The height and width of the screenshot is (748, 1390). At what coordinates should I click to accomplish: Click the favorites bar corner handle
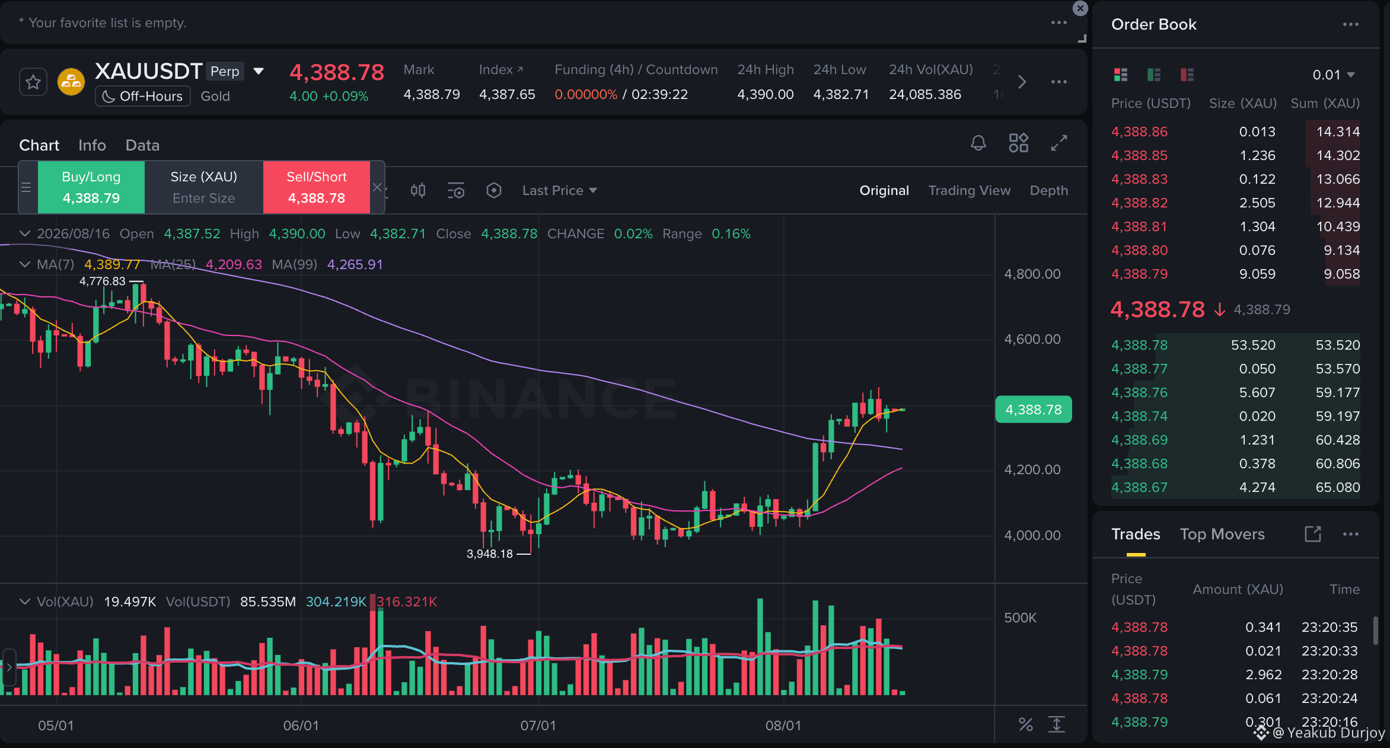1082,39
